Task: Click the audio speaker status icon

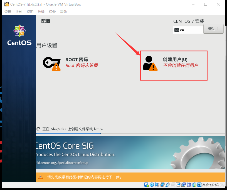Action: [x=157, y=185]
